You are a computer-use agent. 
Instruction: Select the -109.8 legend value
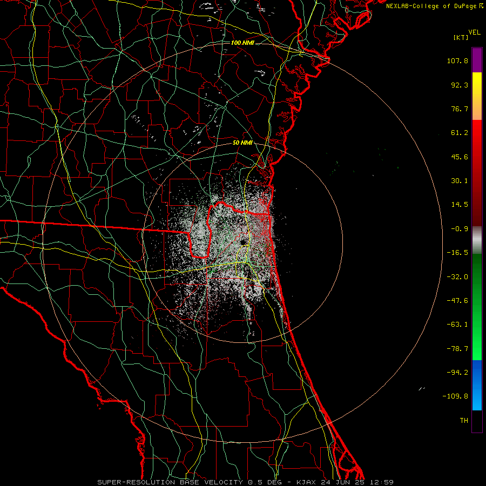(455, 396)
